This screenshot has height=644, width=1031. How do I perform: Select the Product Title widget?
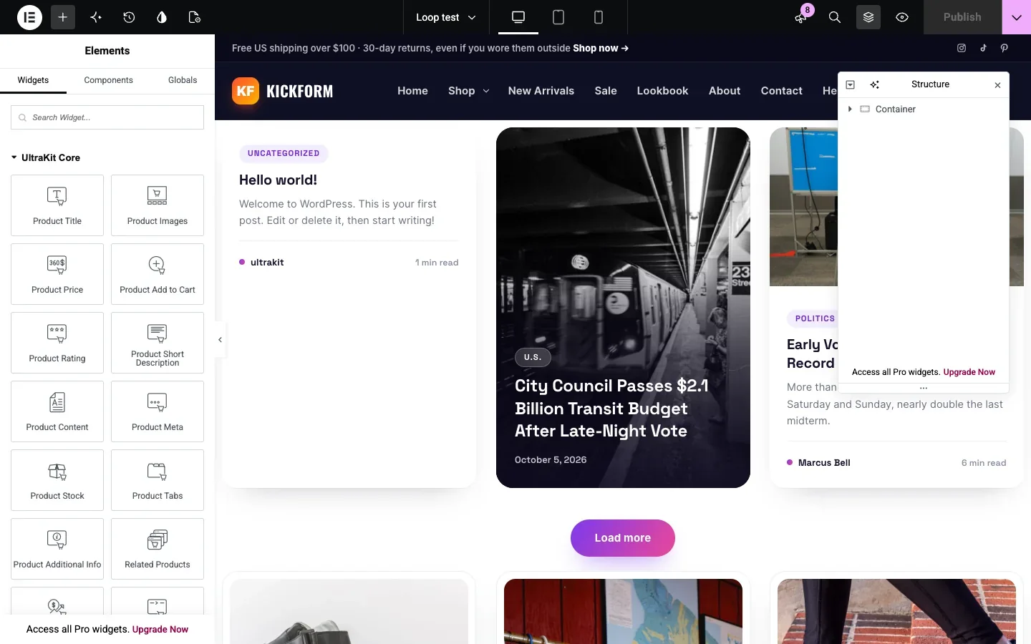tap(57, 205)
